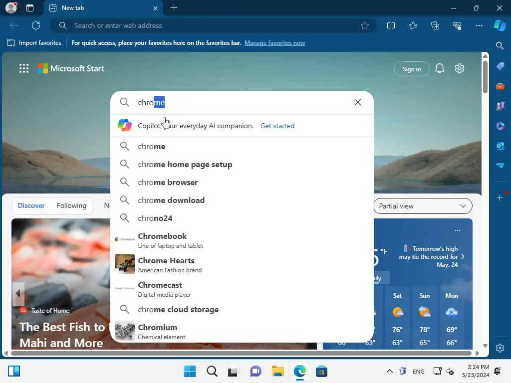Click page vertical scrollbar thumb
The height and width of the screenshot is (383, 511).
[x=485, y=76]
